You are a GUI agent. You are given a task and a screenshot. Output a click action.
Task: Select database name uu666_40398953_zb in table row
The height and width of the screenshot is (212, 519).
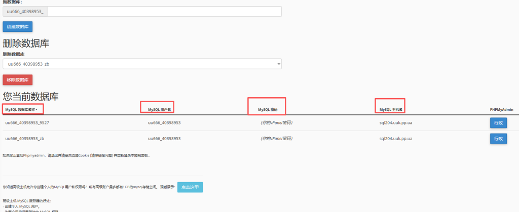tap(24, 139)
